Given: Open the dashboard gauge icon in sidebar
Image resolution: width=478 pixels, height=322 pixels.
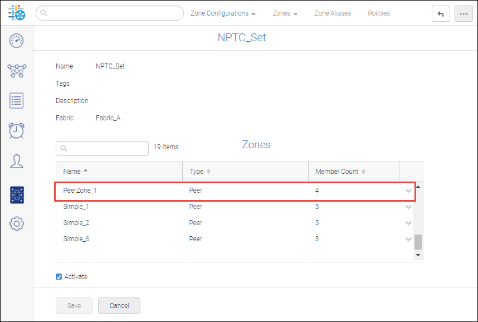Looking at the screenshot, I should pos(17,41).
